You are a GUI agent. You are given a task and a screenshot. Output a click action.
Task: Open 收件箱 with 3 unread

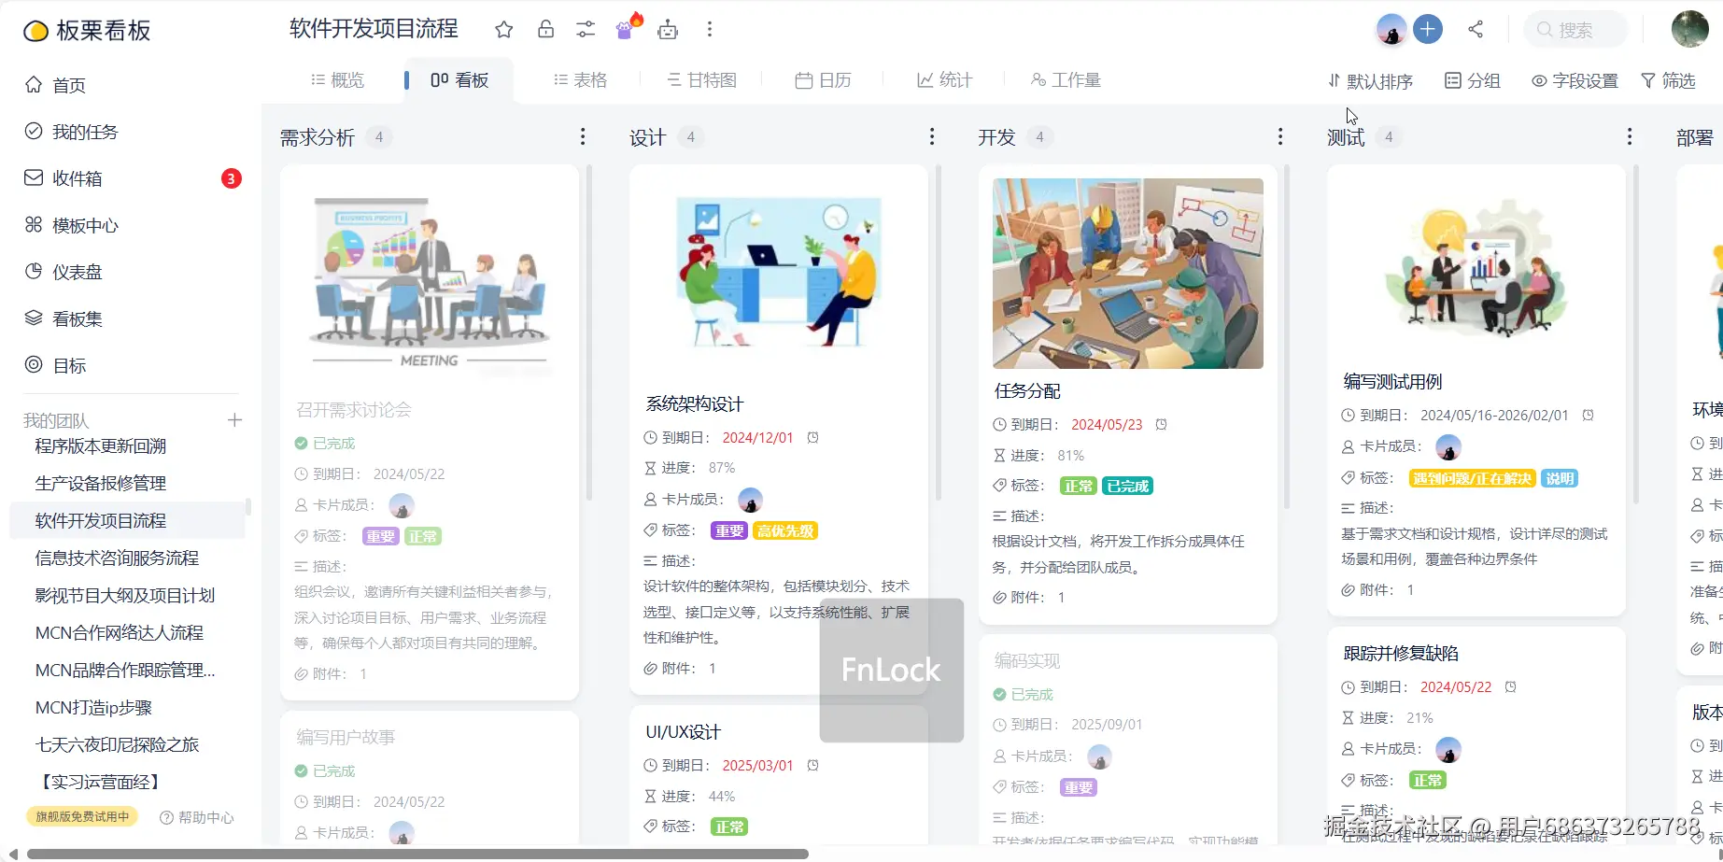pyautogui.click(x=131, y=178)
